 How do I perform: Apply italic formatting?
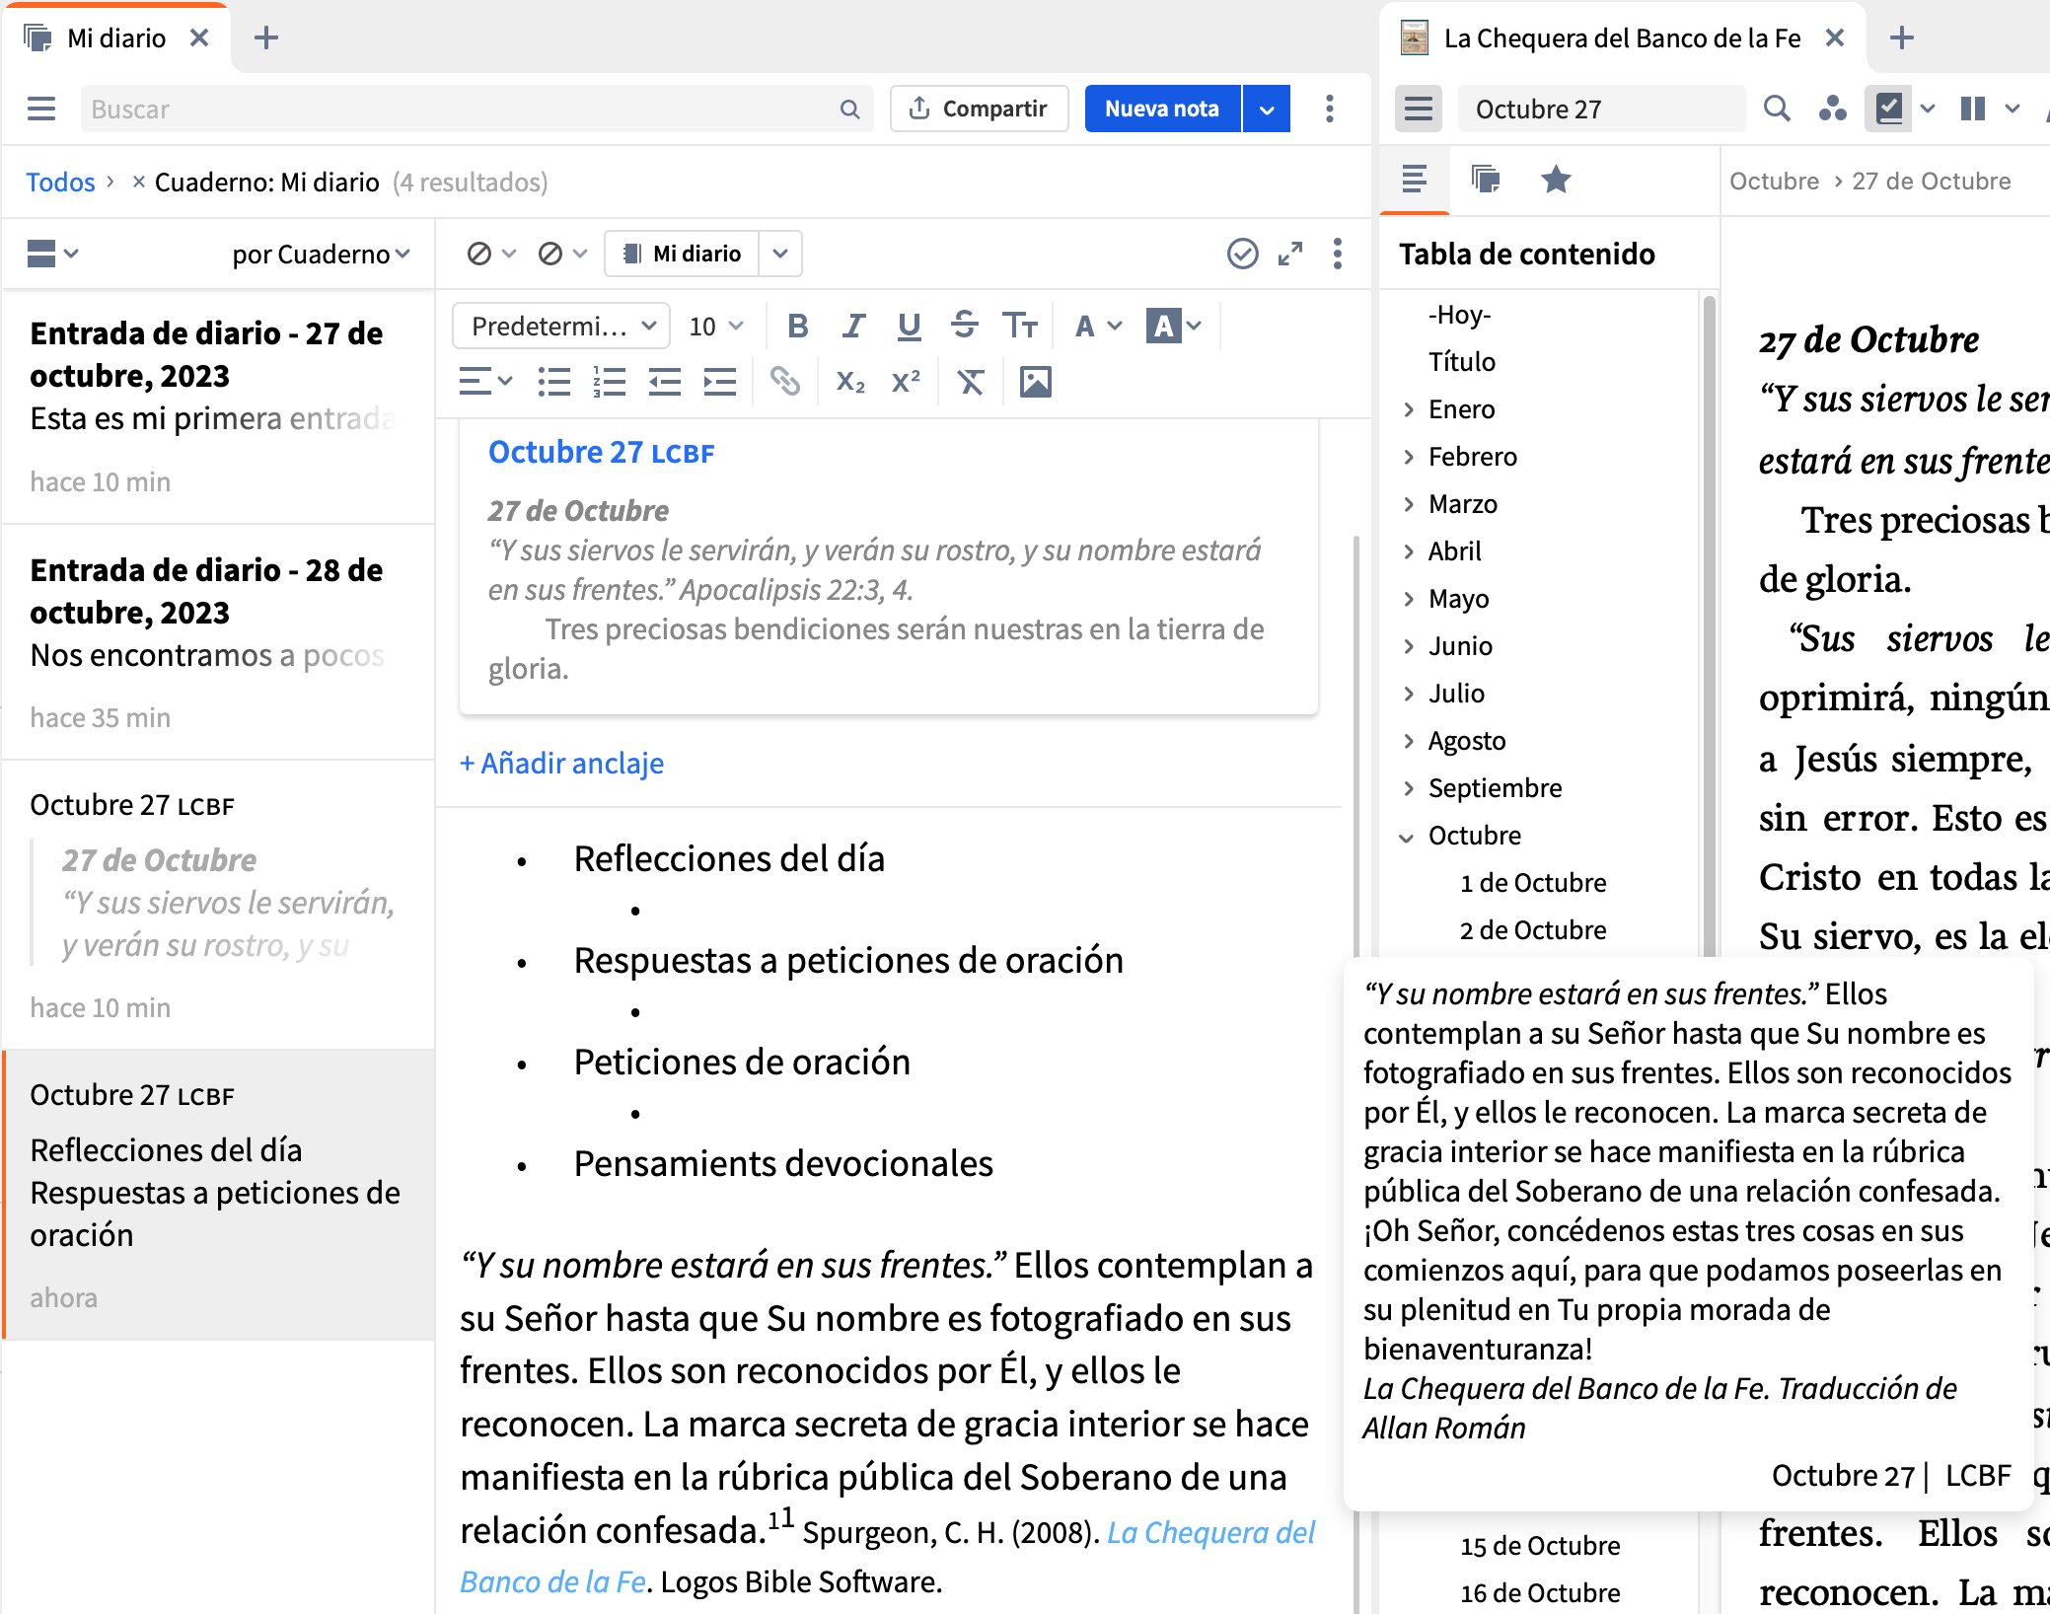pyautogui.click(x=853, y=327)
